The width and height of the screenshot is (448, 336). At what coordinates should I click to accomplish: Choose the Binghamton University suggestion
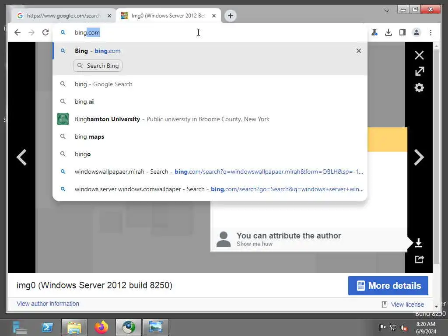[210, 119]
